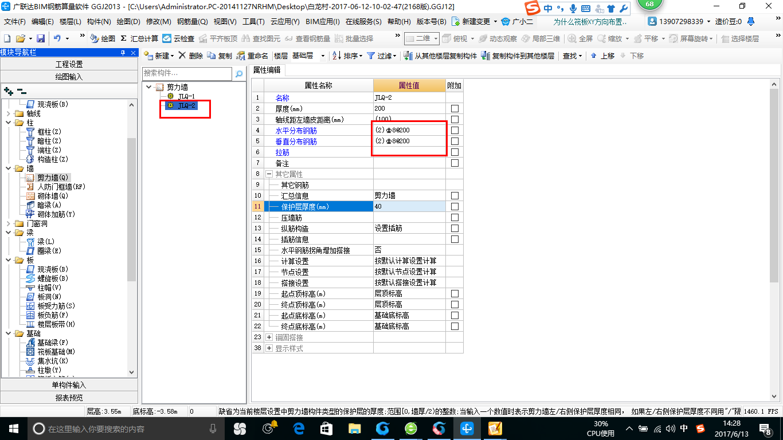Click 新建 to create a new component
The height and width of the screenshot is (440, 783).
[158, 56]
